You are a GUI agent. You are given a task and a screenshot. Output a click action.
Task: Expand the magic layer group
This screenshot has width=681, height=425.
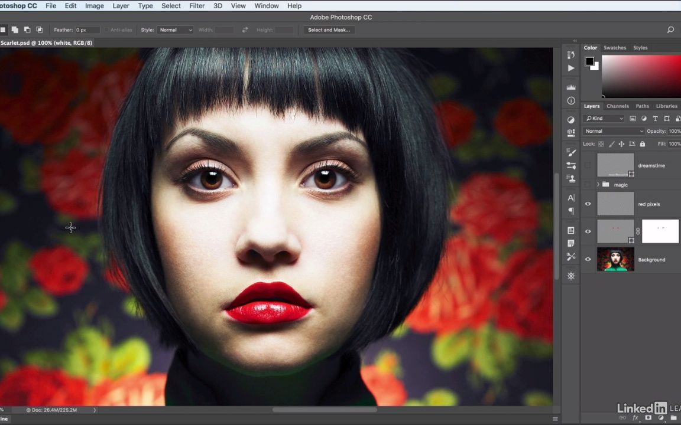click(x=598, y=185)
